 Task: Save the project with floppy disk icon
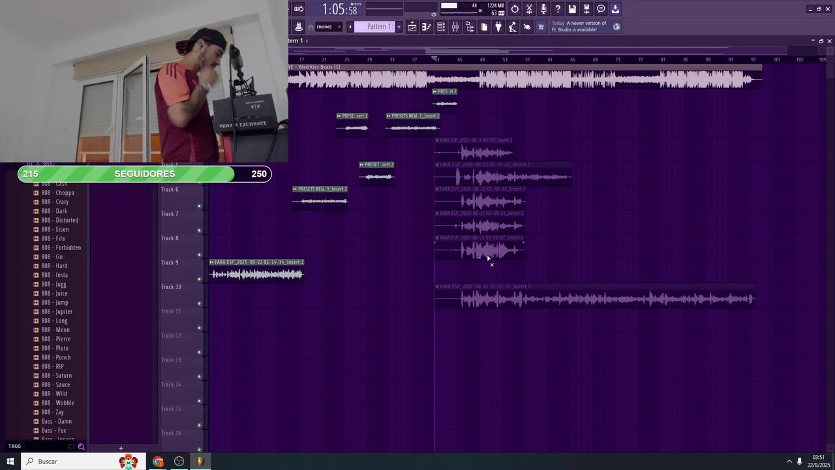[572, 9]
